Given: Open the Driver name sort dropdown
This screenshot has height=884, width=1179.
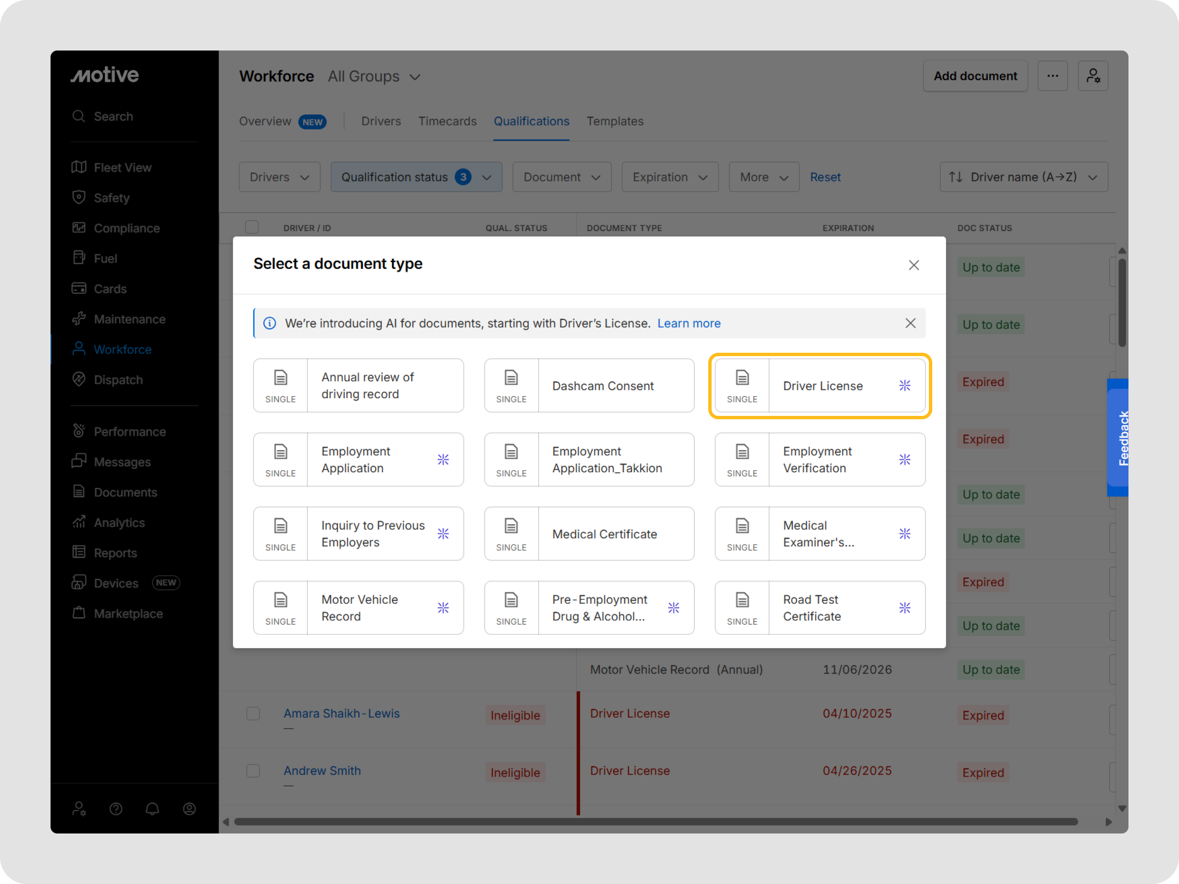Looking at the screenshot, I should [x=1023, y=177].
